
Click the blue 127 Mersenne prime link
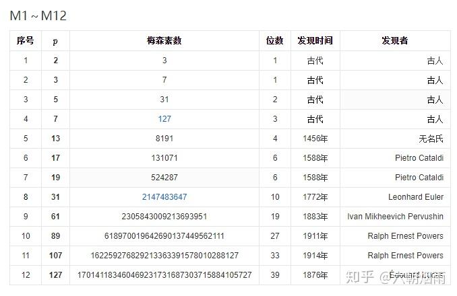pyautogui.click(x=164, y=119)
